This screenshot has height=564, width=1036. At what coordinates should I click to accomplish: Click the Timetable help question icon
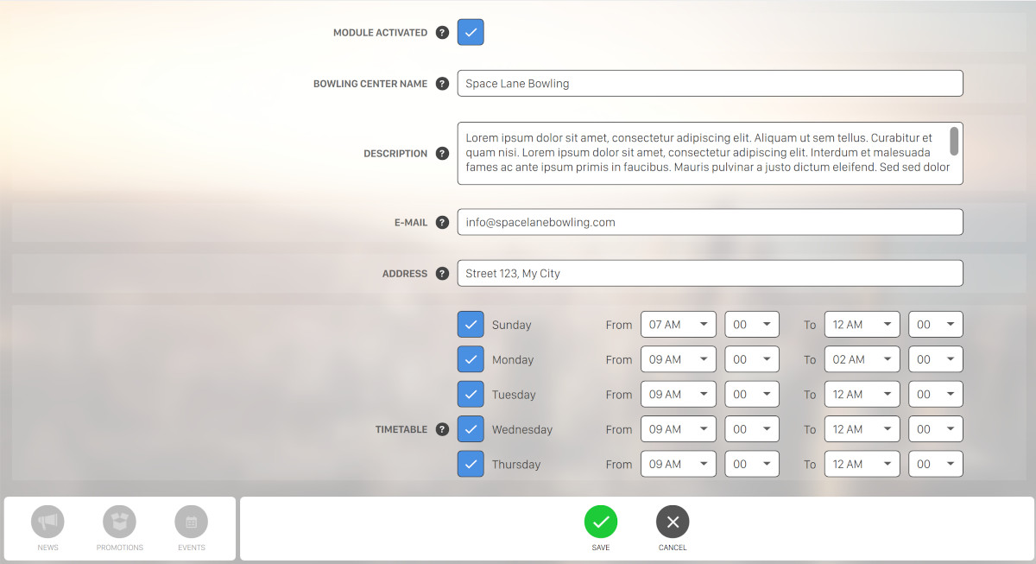pyautogui.click(x=442, y=429)
